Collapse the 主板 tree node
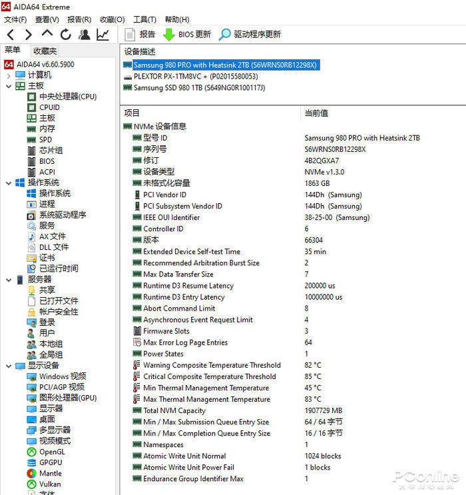 (x=9, y=86)
